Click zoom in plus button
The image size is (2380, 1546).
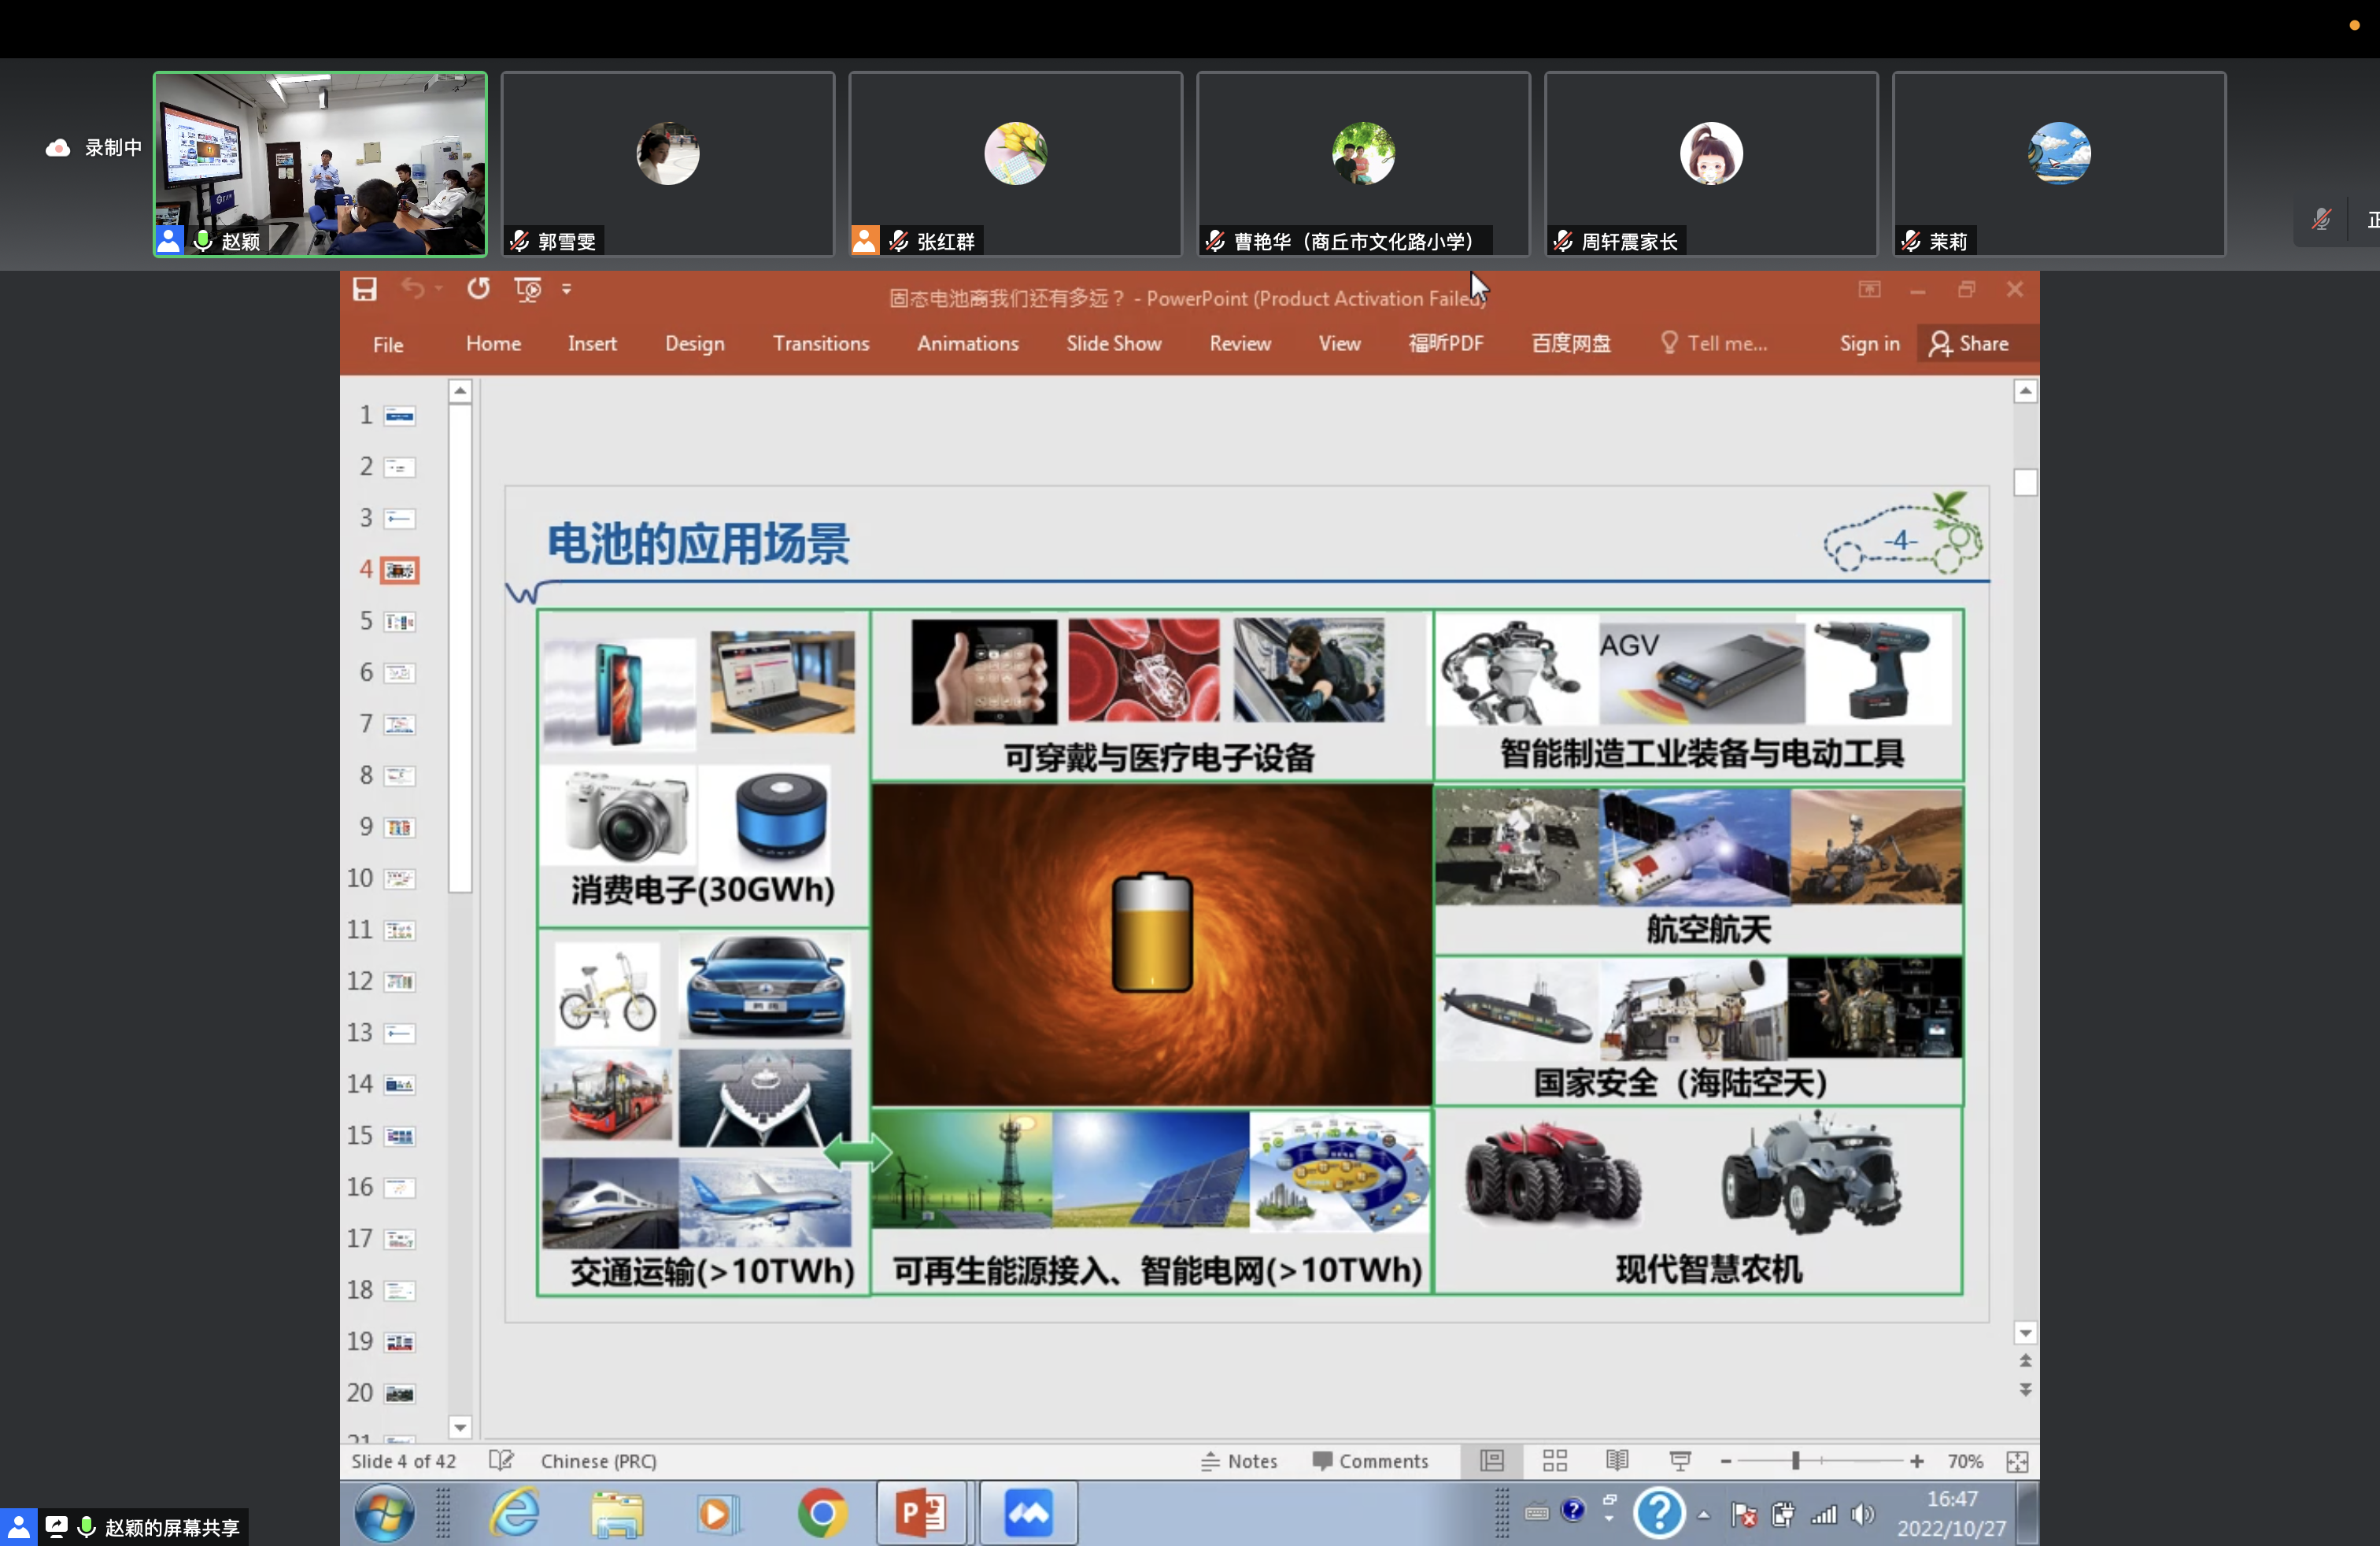click(1916, 1461)
